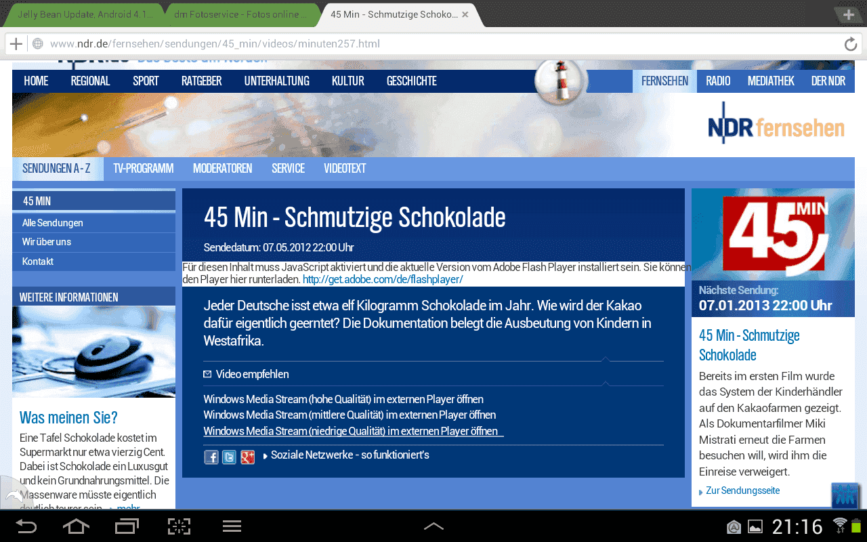The image size is (867, 542).
Task: Open Windows Media Stream niedrige Qualität link
Action: tap(351, 431)
